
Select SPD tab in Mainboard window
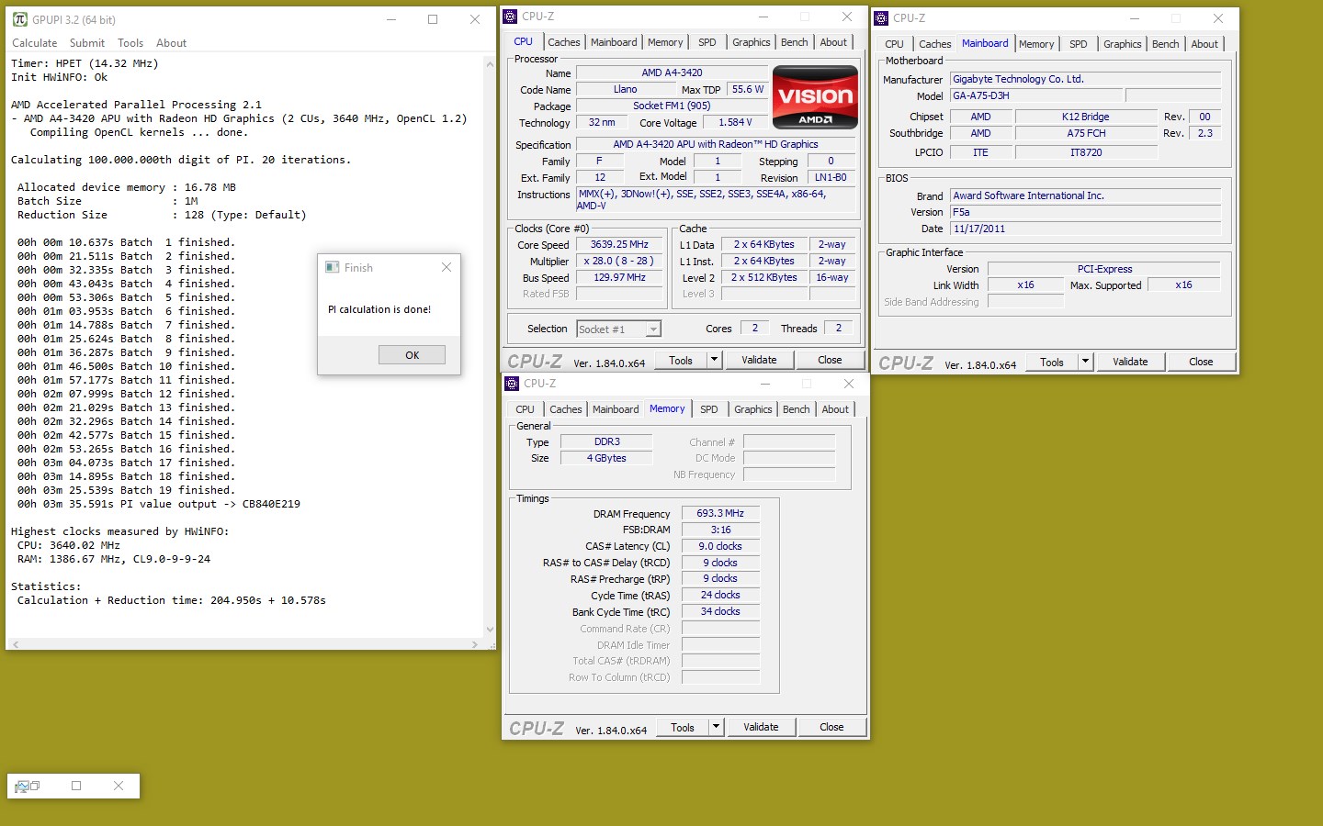tap(1079, 44)
